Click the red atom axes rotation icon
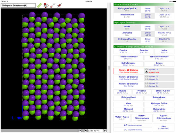The width and height of the screenshot is (177, 133). pos(59,5)
